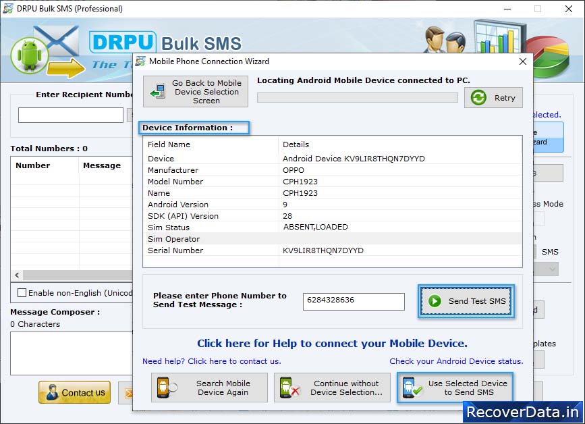Screen dimensions: 585x424
Task: Click the Message column header
Action: click(105, 165)
